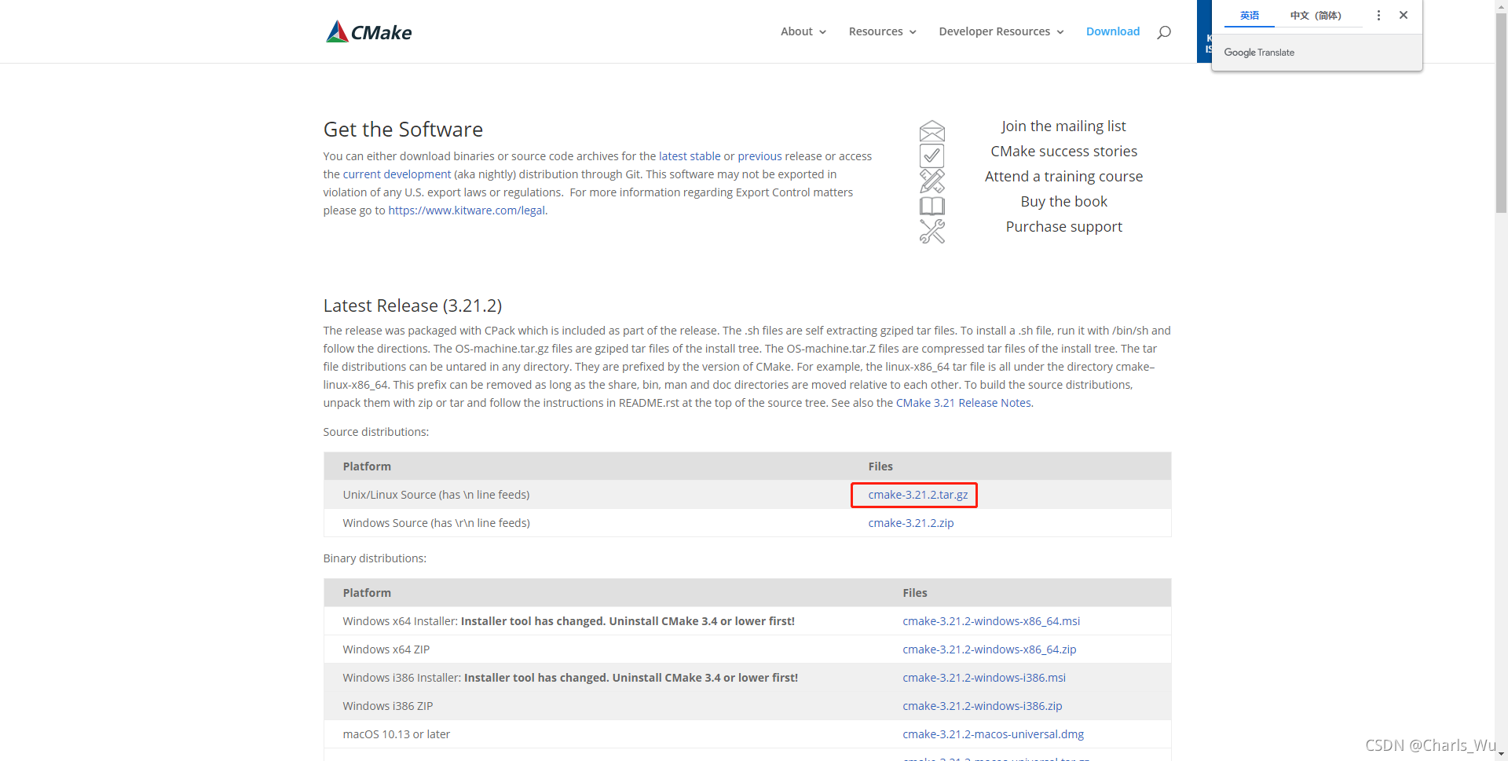1508x761 pixels.
Task: Open the Download nav item
Action: (1113, 31)
